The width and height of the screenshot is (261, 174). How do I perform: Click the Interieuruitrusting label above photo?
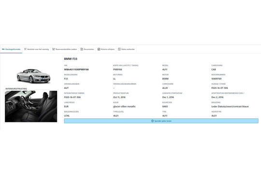pyautogui.click(x=16, y=89)
